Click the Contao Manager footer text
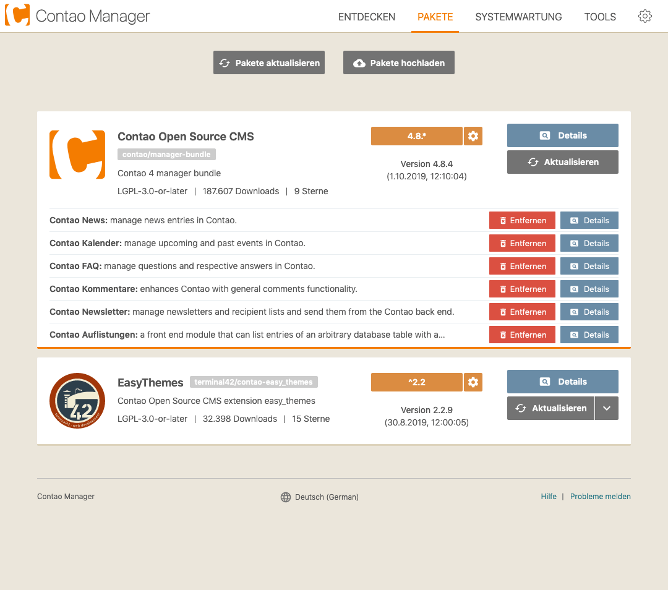 click(66, 496)
